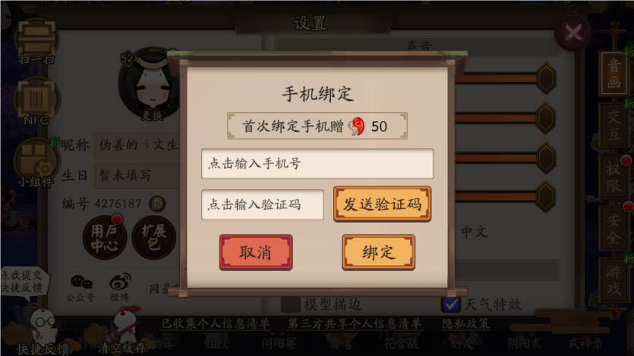Screen dimensions: 634x356
Task: Click the 绑定 confirm button
Action: [378, 252]
